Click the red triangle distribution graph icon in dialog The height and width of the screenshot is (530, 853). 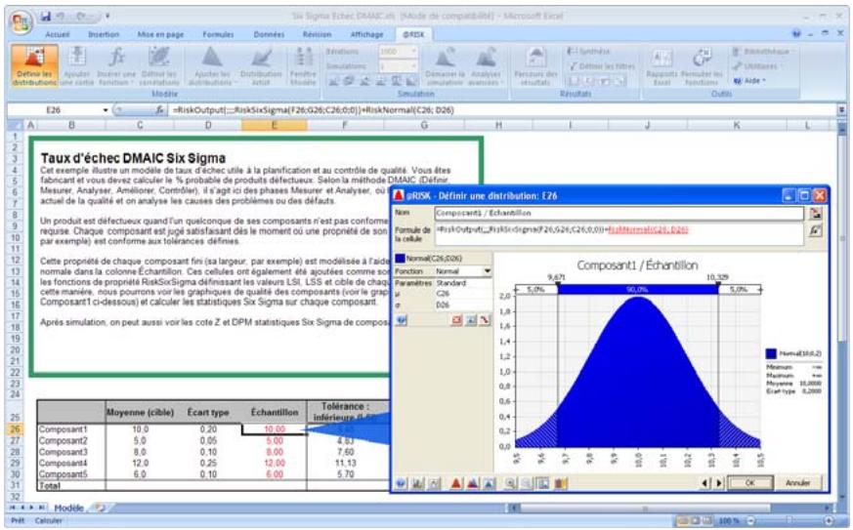456,482
